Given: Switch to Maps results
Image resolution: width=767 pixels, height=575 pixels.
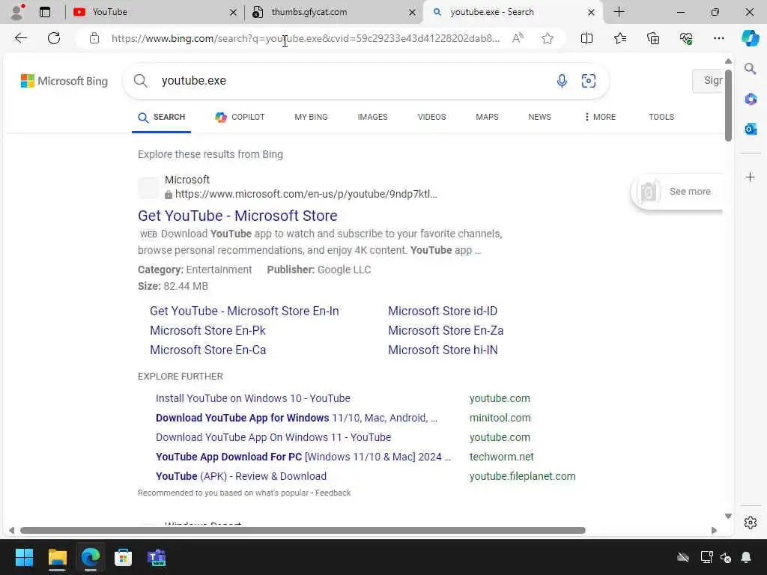Looking at the screenshot, I should click(x=487, y=117).
